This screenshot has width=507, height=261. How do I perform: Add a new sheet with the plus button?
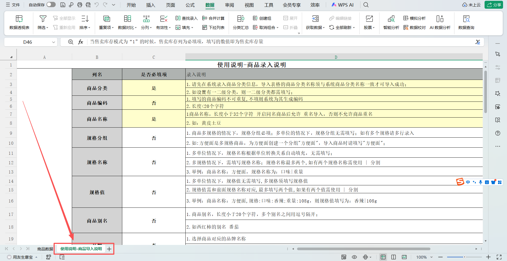pos(109,249)
